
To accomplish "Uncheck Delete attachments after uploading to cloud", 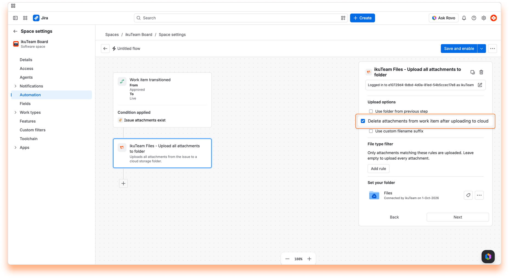I will pyautogui.click(x=363, y=121).
